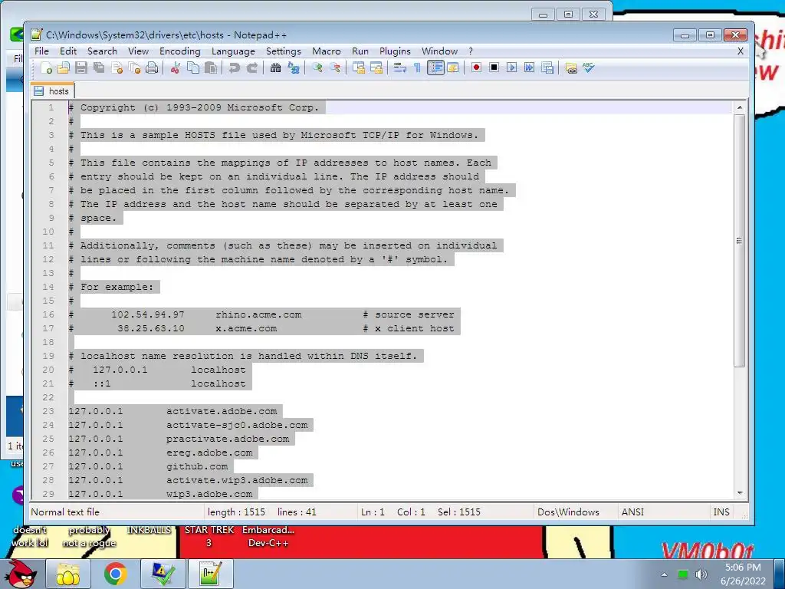Viewport: 785px width, 589px height.
Task: Toggle word wrap in the toolbar
Action: tap(399, 67)
